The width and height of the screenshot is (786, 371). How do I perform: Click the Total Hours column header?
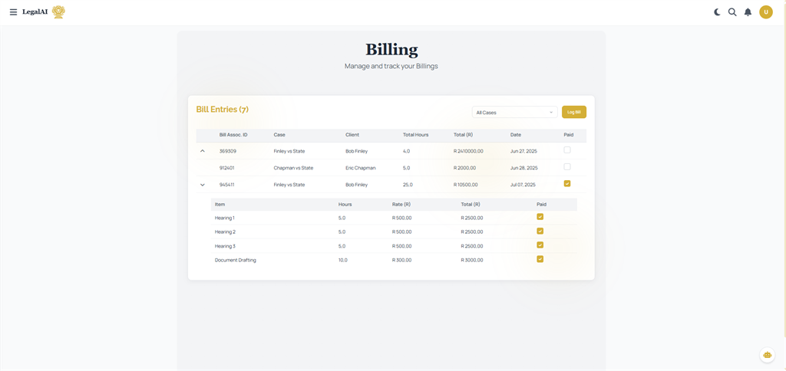pyautogui.click(x=415, y=135)
